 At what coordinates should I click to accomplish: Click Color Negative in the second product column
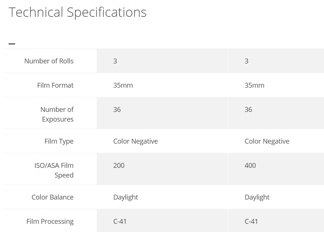(267, 141)
